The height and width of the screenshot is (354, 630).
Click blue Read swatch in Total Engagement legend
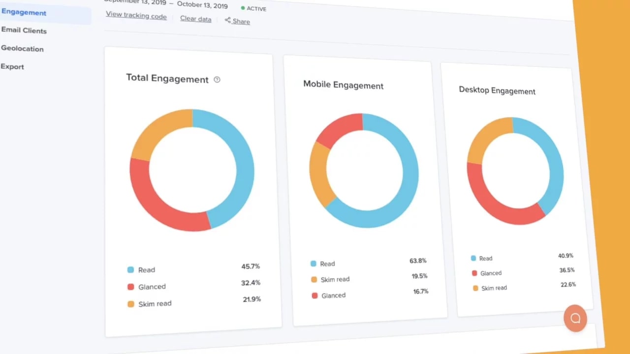point(131,269)
